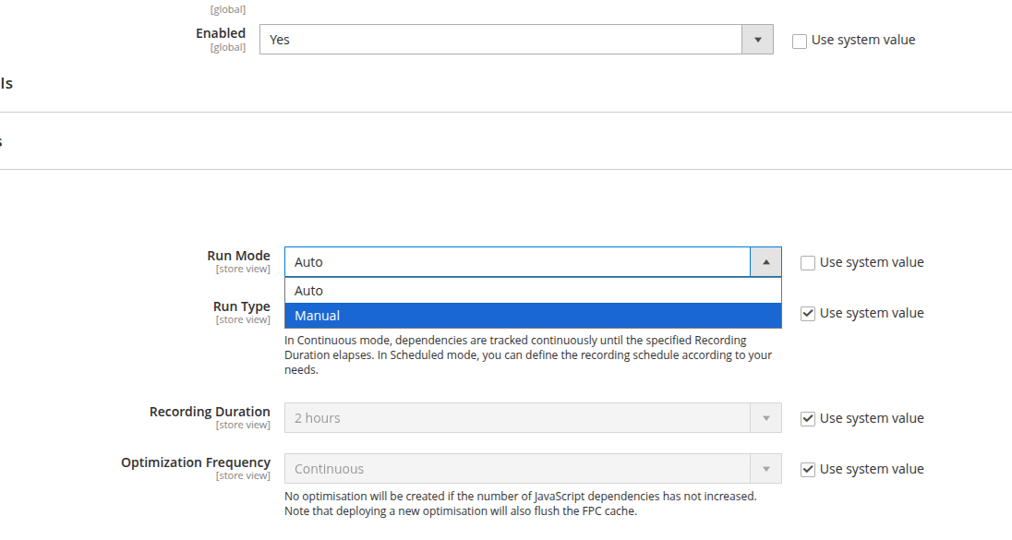Select the Manual option in Run Mode list

point(533,316)
